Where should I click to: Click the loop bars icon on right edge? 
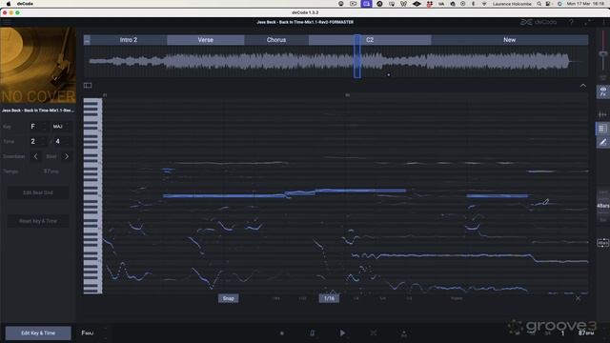click(602, 243)
